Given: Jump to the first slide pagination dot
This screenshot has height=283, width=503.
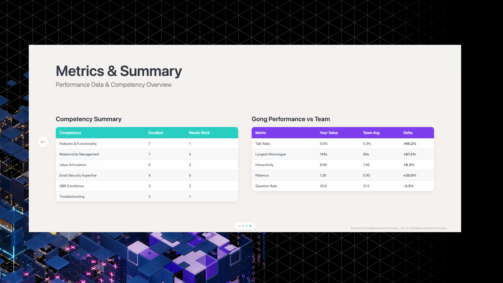Looking at the screenshot, I should pos(239,226).
